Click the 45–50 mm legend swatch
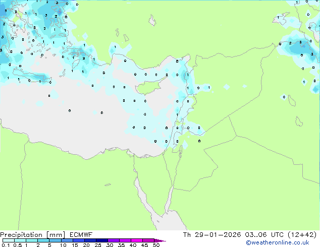Viewport: 320px width, 247px height. (148, 240)
